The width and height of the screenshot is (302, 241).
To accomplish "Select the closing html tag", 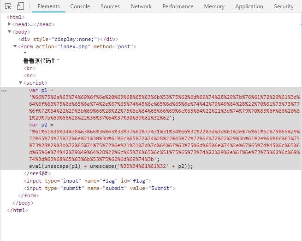I will [x=18, y=210].
